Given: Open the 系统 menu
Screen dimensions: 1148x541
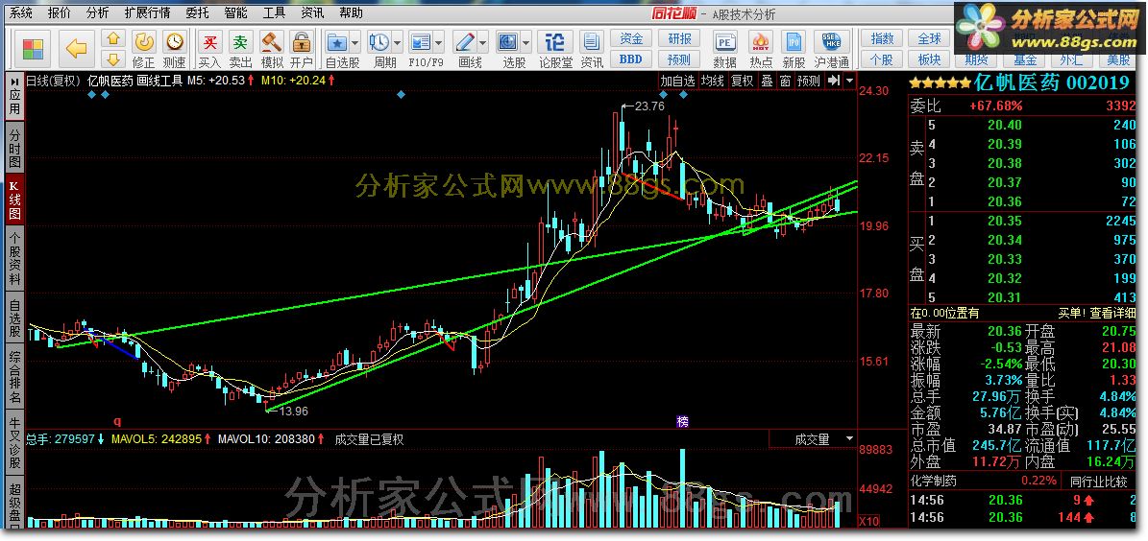Looking at the screenshot, I should point(21,12).
